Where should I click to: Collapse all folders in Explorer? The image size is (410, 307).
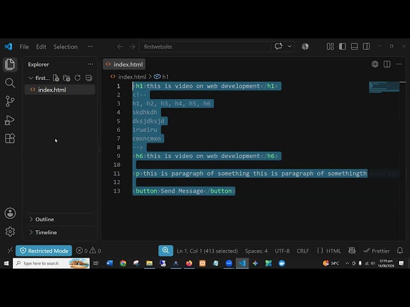[89, 78]
